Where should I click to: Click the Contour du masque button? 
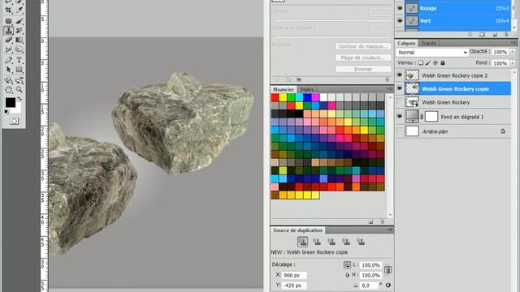[363, 46]
